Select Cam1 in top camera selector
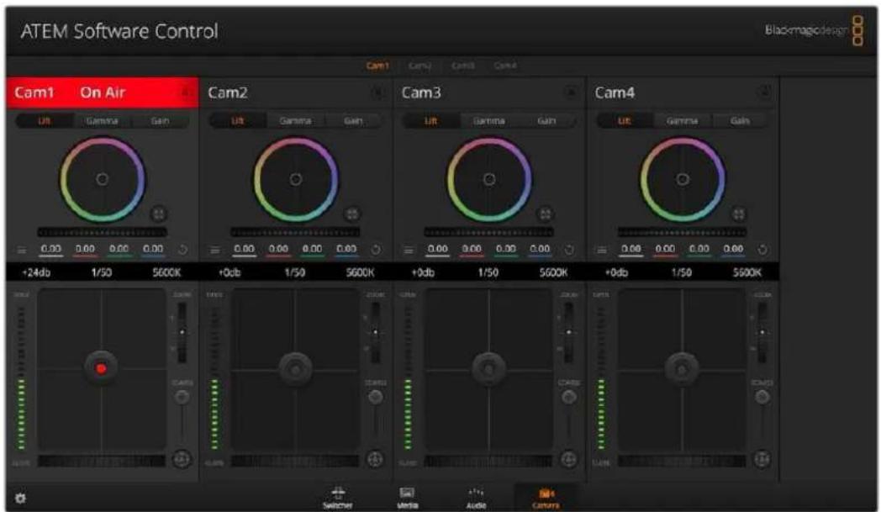881x512 pixels. point(377,66)
